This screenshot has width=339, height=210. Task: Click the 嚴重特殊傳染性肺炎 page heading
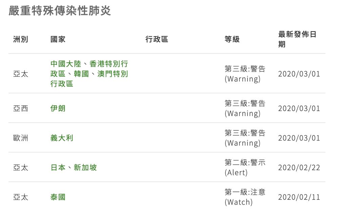tap(60, 11)
